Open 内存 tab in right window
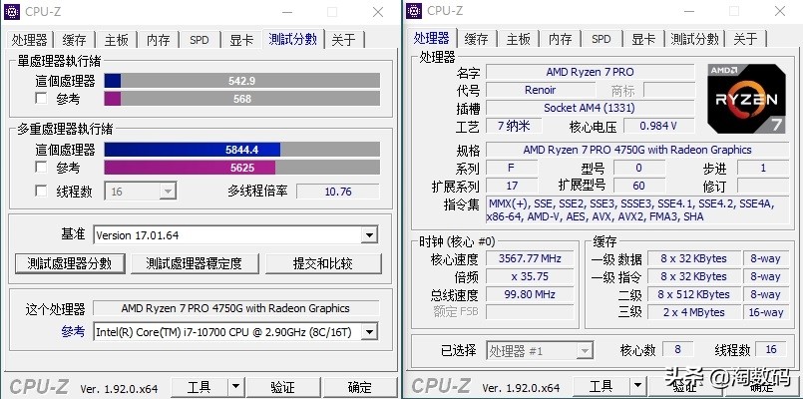Viewport: 803px width, 399px height. point(561,39)
